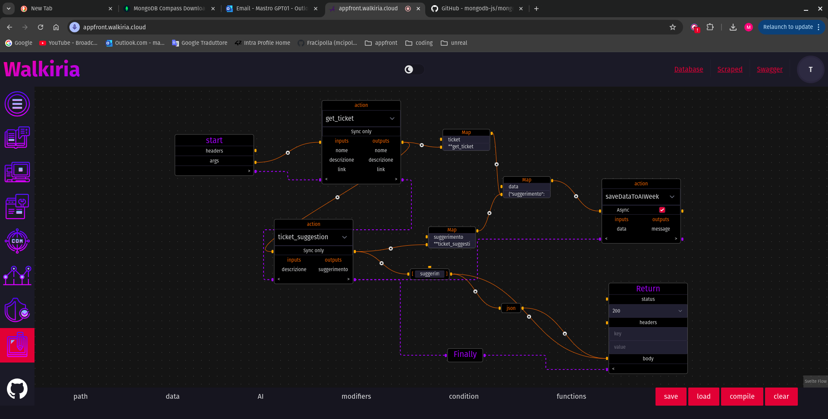This screenshot has width=828, height=419.
Task: Open Return status 200 dropdown
Action: click(648, 311)
